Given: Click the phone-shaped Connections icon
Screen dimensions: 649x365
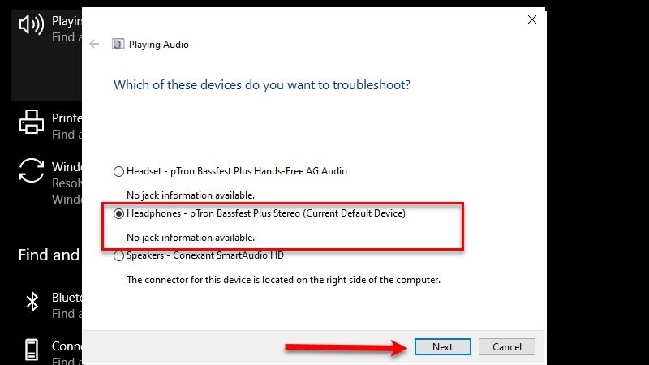Looking at the screenshot, I should tap(32, 350).
